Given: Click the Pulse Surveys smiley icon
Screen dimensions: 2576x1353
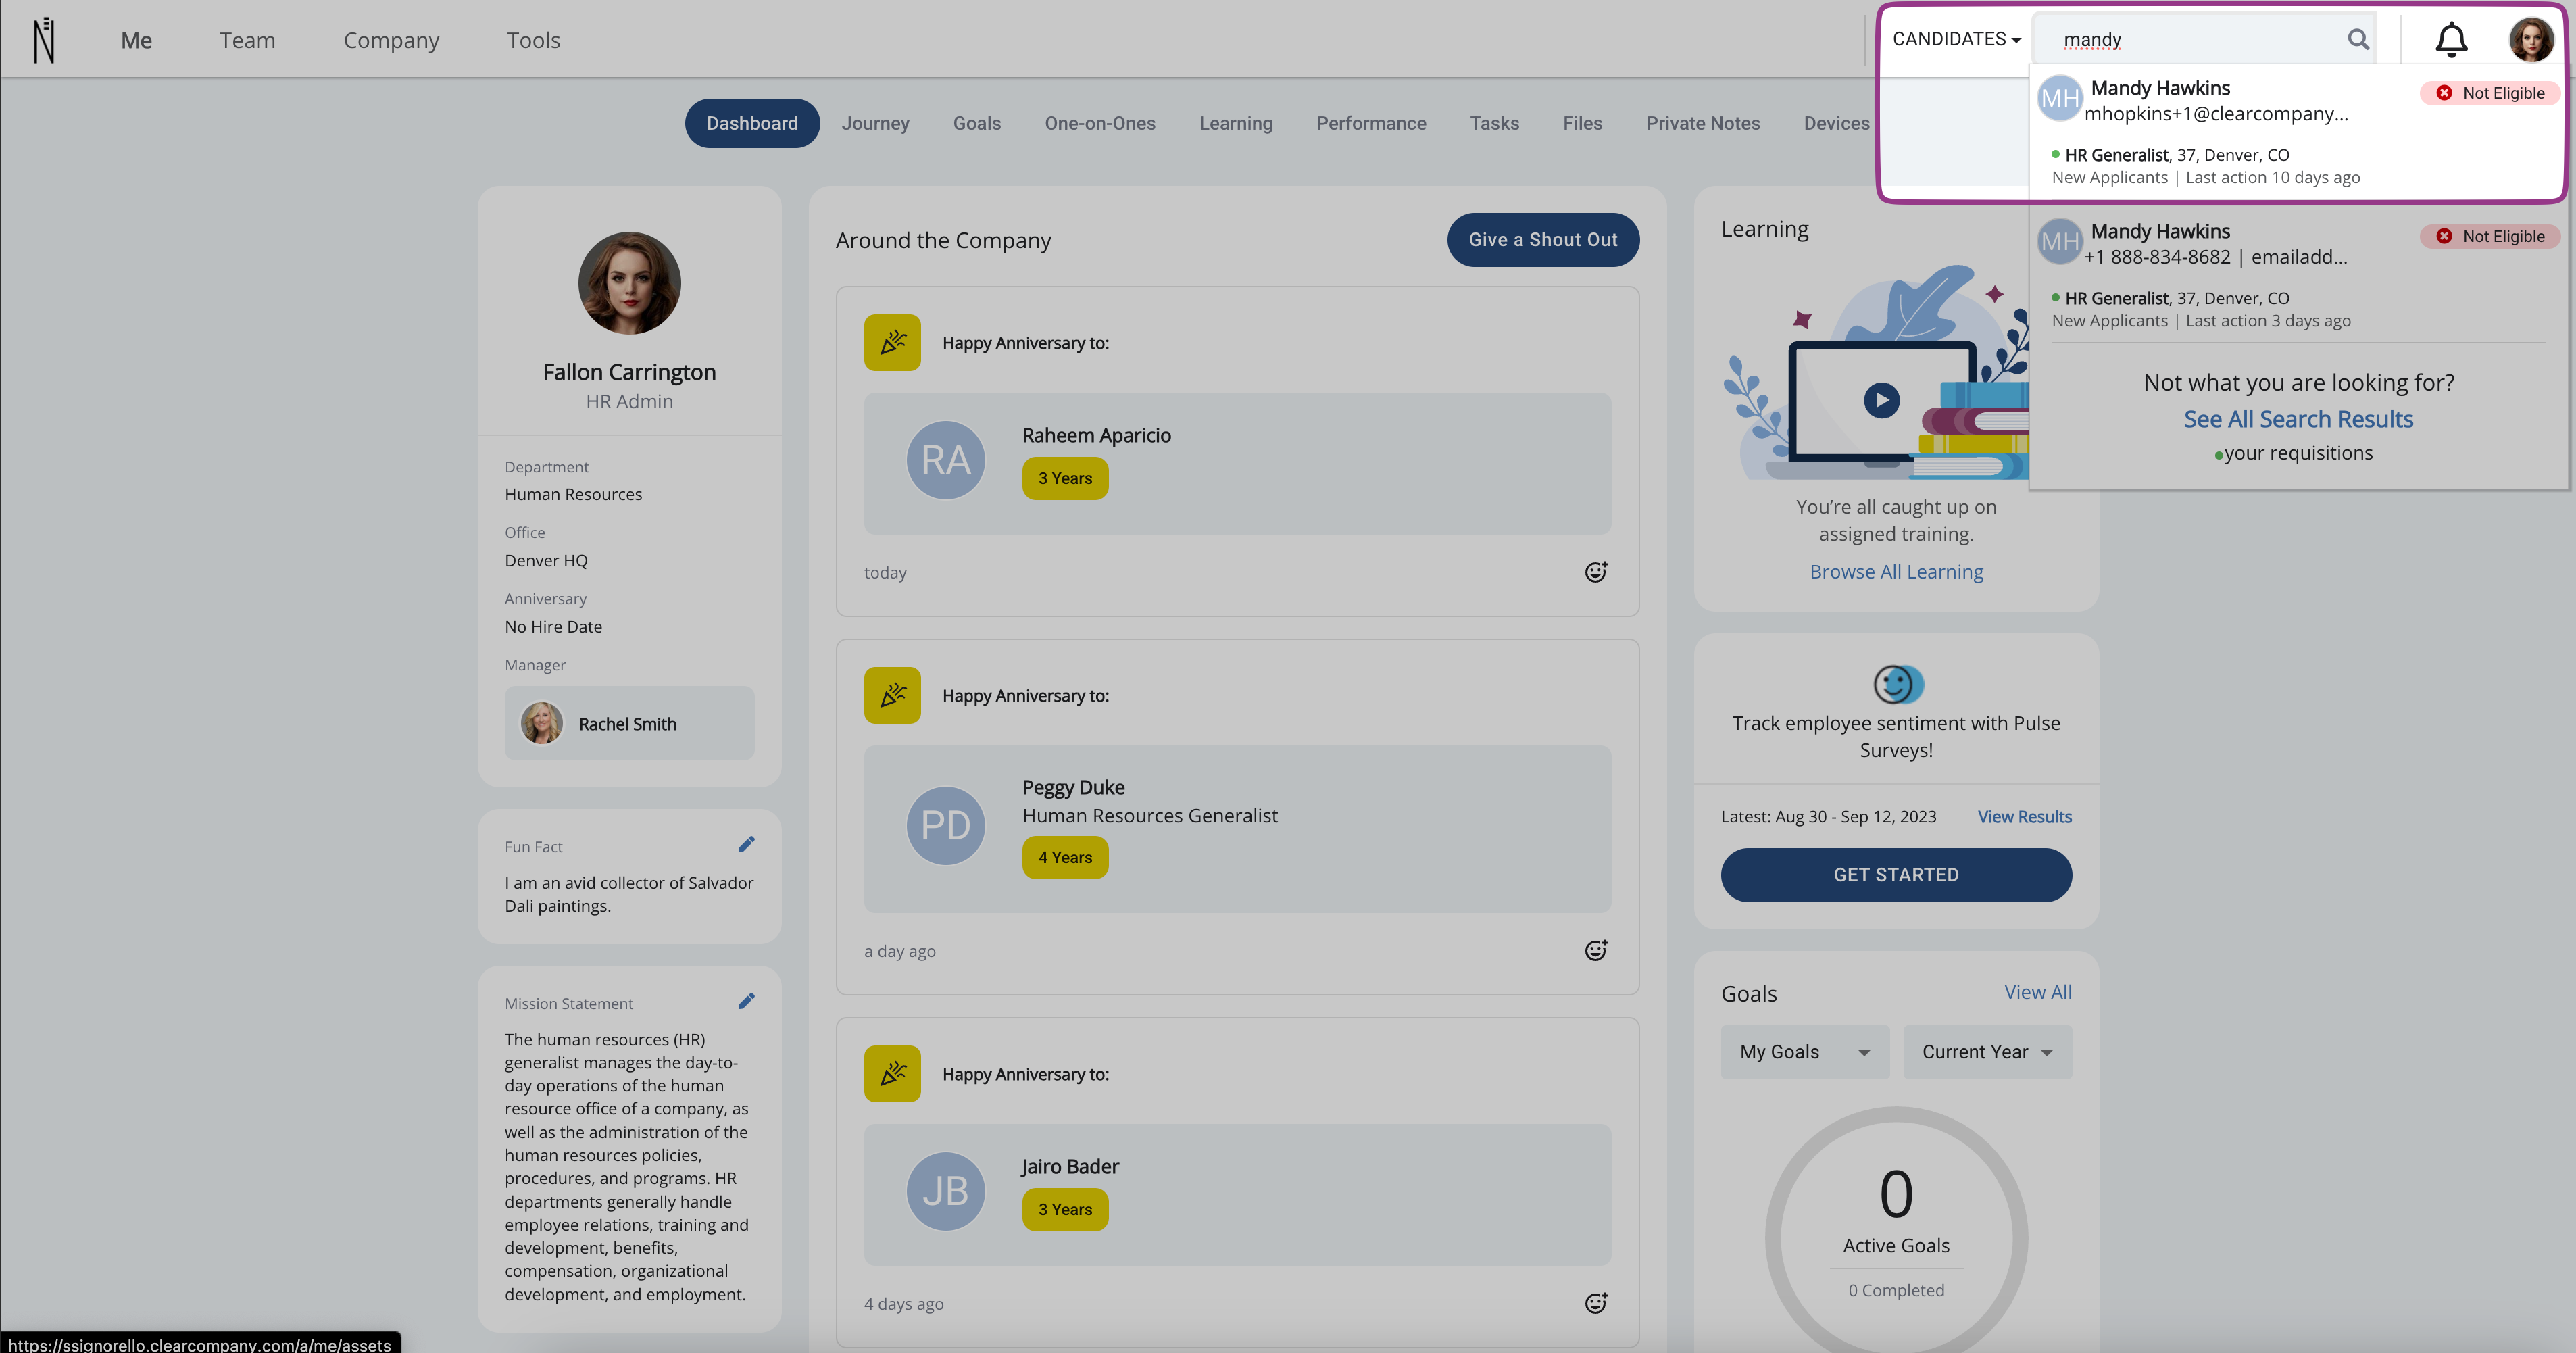Looking at the screenshot, I should 1897,684.
